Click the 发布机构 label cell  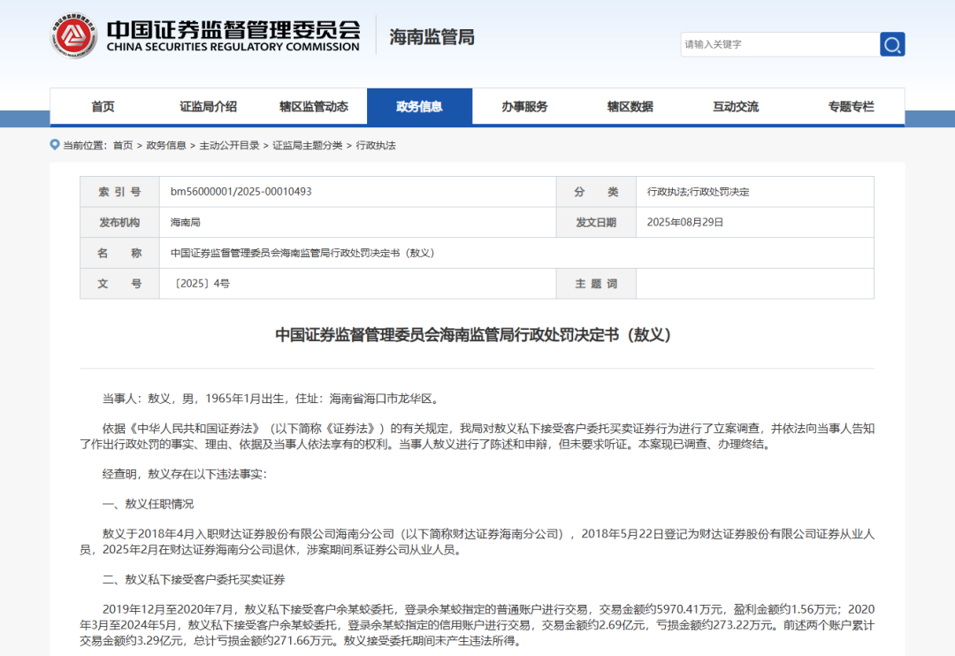(x=120, y=222)
